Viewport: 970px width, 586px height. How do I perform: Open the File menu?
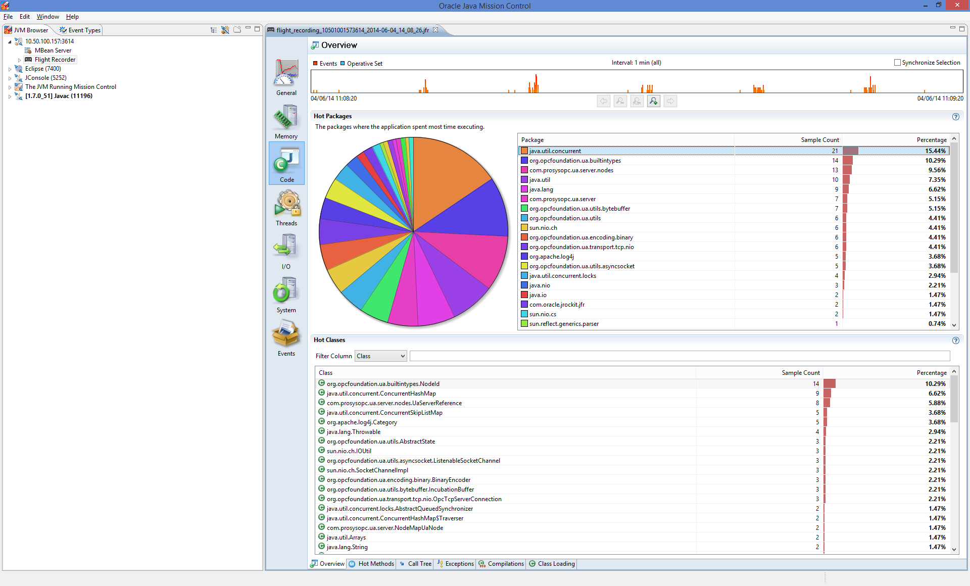(8, 17)
